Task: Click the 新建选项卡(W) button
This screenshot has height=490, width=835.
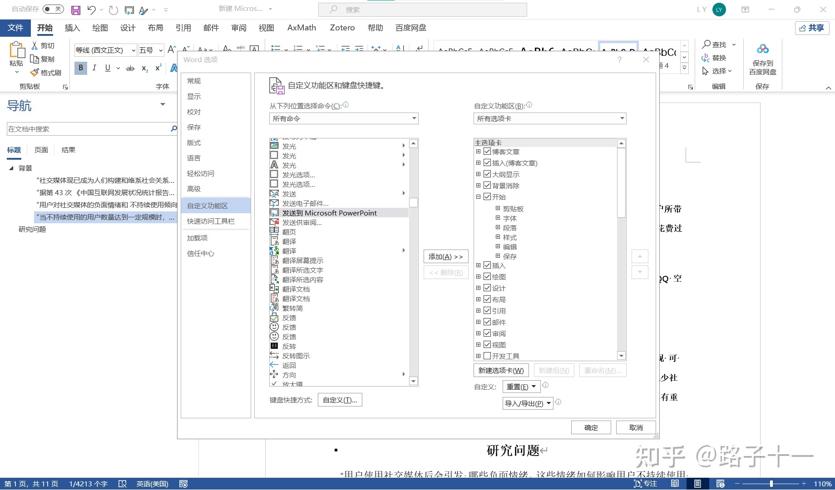Action: pyautogui.click(x=501, y=371)
